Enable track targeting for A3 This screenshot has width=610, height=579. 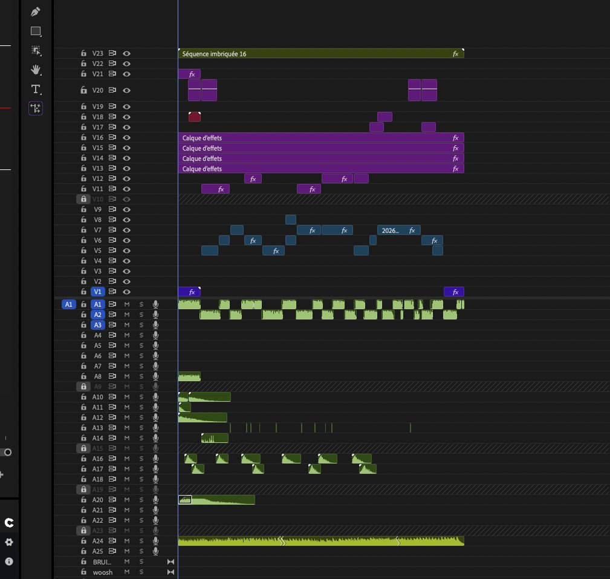97,325
